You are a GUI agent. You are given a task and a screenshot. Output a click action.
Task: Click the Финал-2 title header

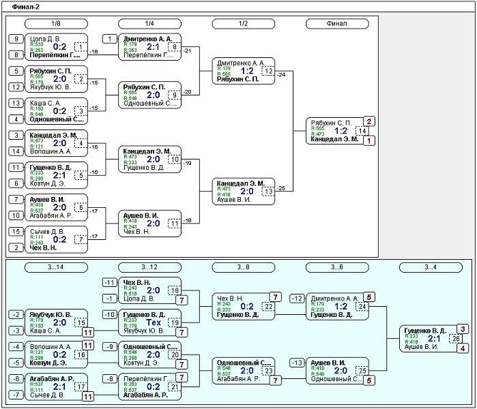pyautogui.click(x=25, y=7)
